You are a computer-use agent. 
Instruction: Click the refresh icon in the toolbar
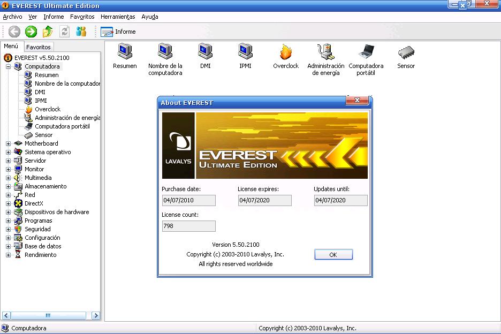65,32
